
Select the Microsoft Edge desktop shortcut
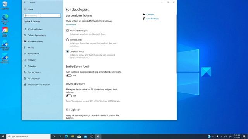point(5,19)
